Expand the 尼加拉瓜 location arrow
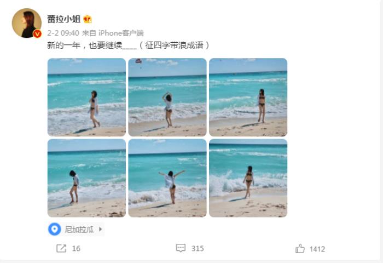This screenshot has width=383, height=263. point(100,229)
